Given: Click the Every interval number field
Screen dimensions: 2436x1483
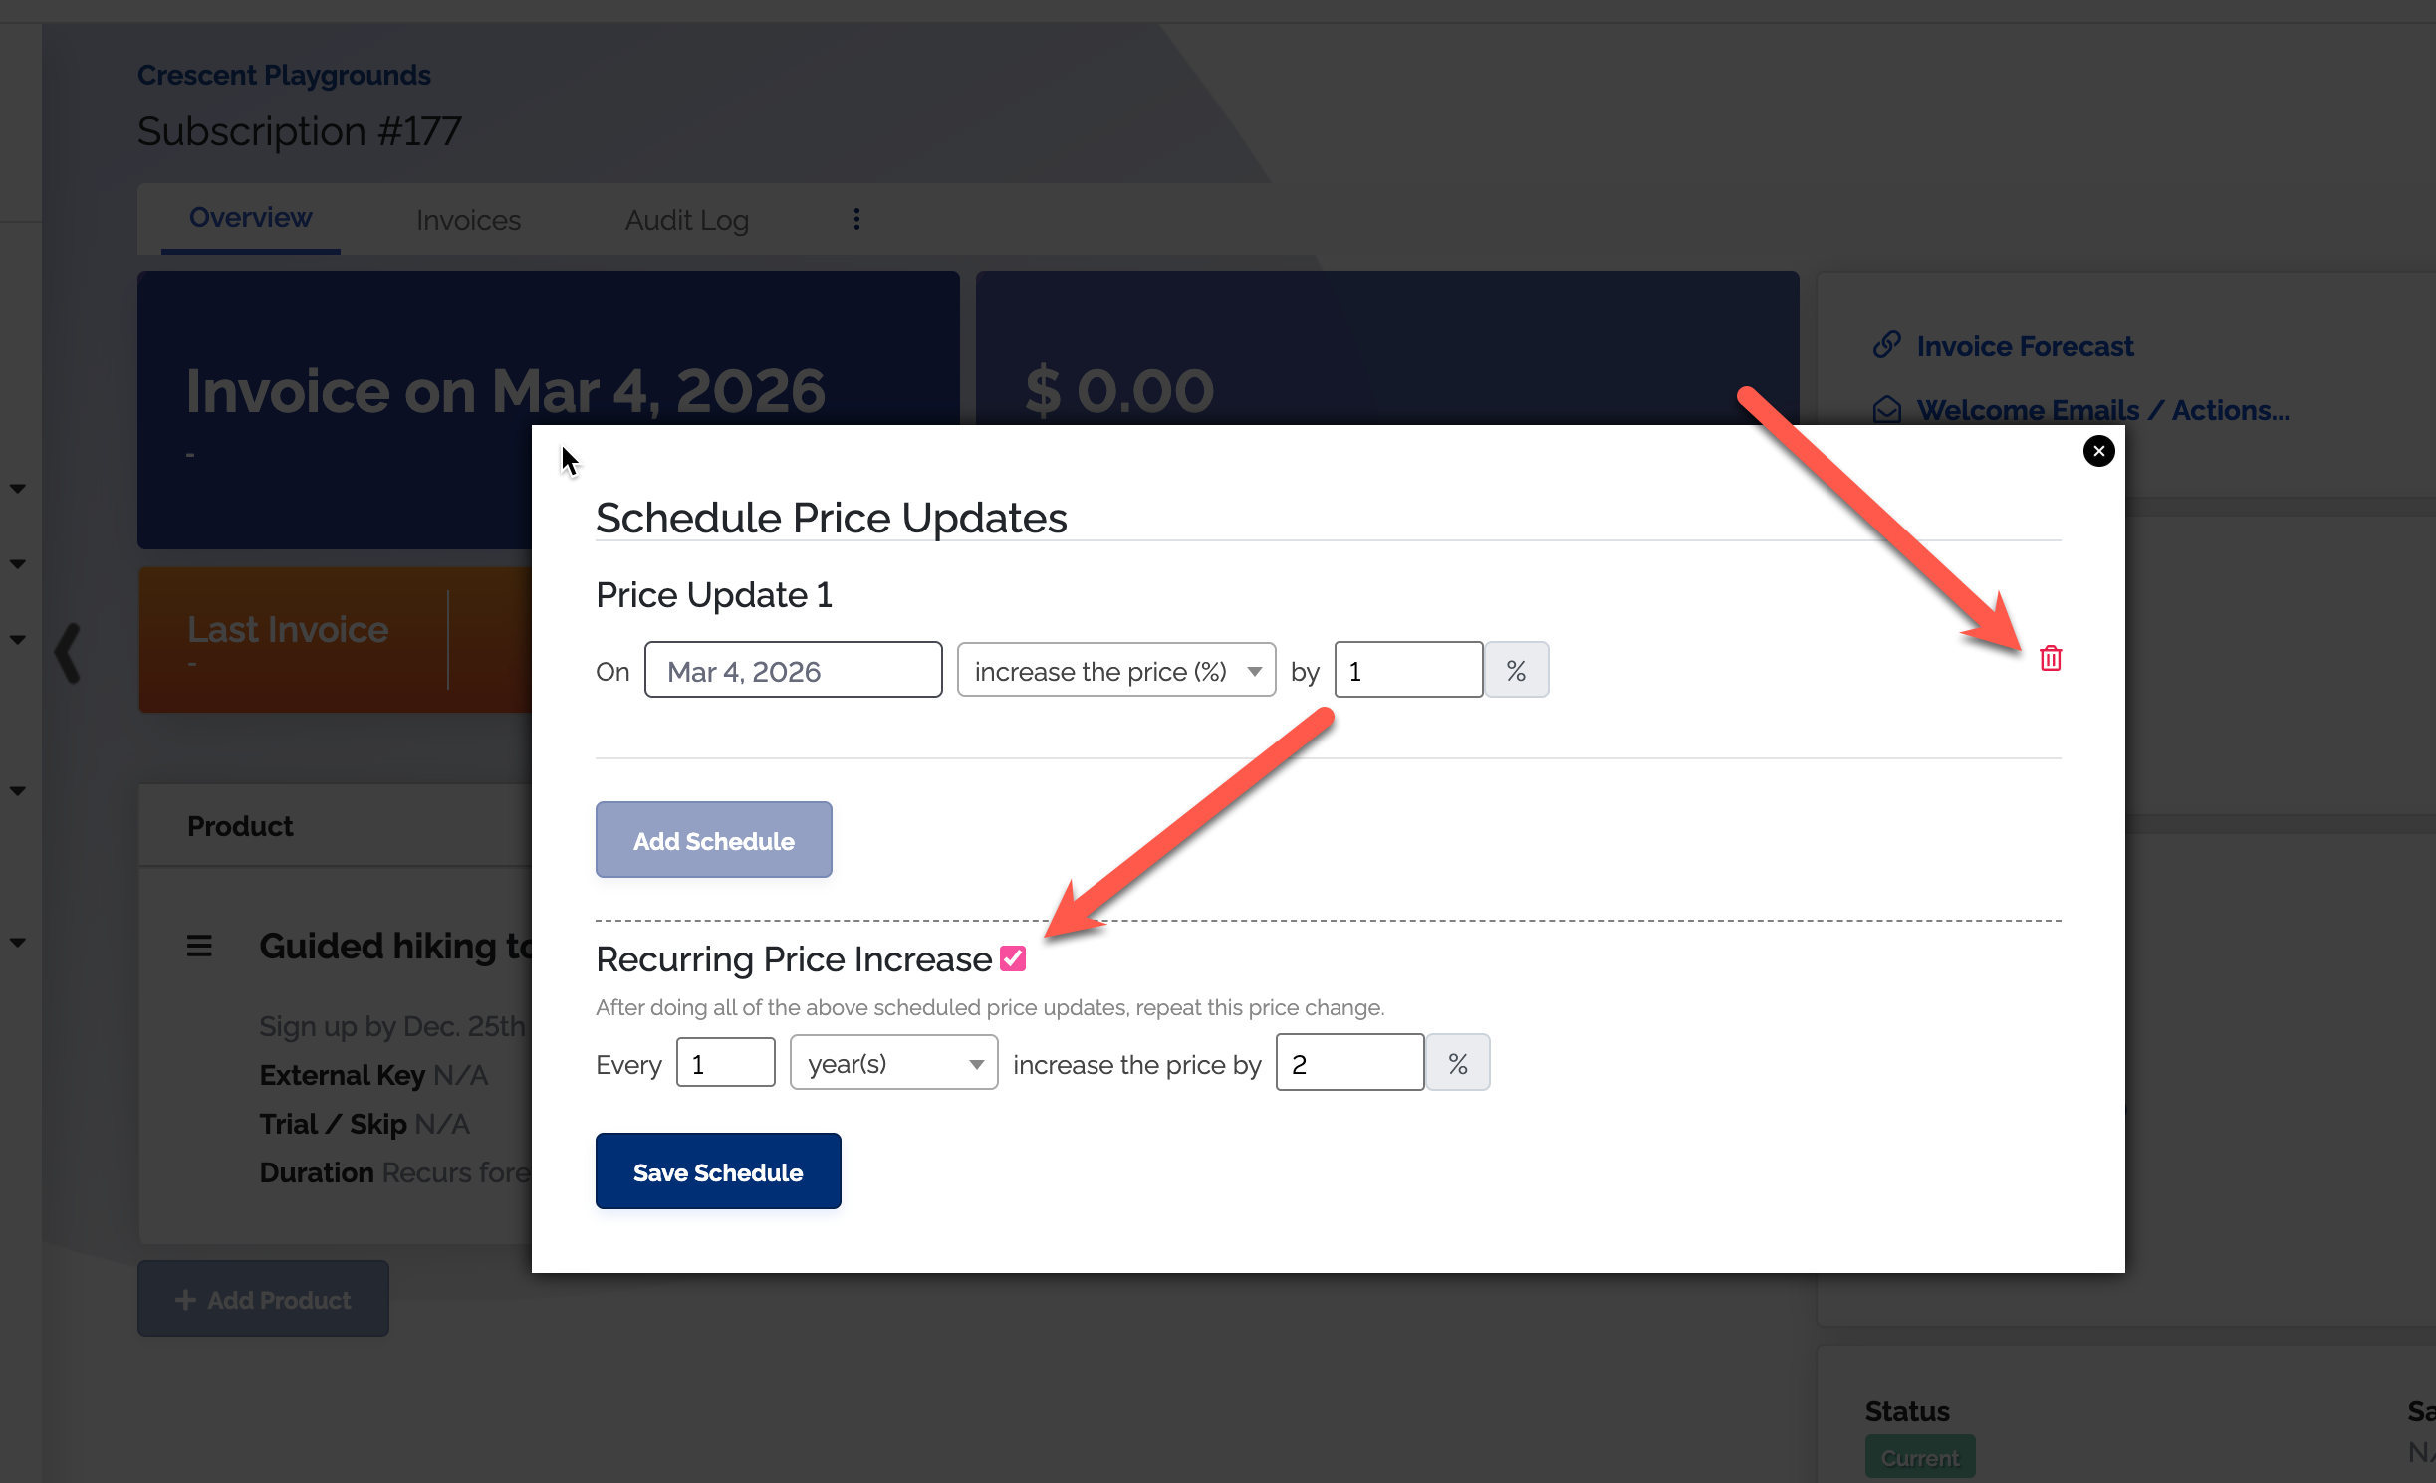Looking at the screenshot, I should click(725, 1063).
